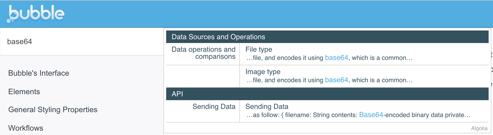Click highlighted base64 in Image type snippet
493x135 pixels.
[336, 80]
